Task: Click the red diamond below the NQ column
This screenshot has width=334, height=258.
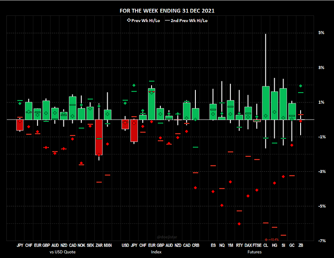Action: point(222,205)
